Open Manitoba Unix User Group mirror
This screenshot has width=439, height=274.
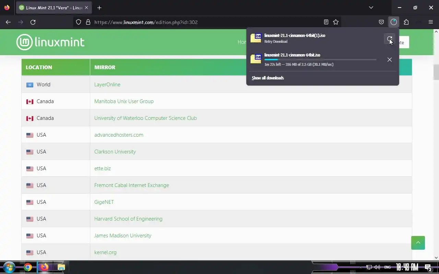(x=124, y=101)
